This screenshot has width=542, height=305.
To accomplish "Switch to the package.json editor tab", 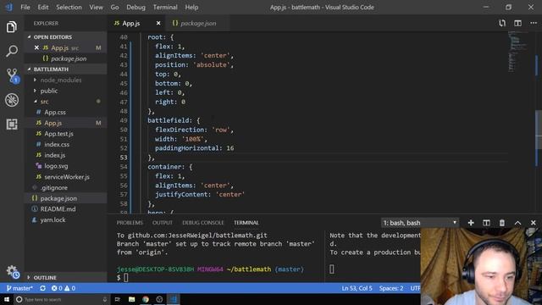I will coord(197,23).
